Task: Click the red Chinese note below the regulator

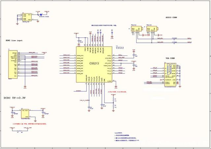Action: tap(29, 124)
